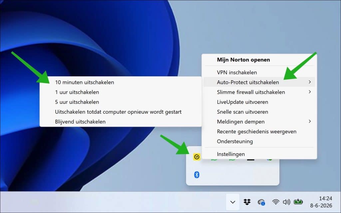Choose 1 uur uitschakelen

pyautogui.click(x=121, y=92)
